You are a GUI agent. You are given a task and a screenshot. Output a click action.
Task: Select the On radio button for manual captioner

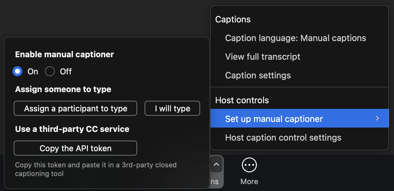[18, 72]
